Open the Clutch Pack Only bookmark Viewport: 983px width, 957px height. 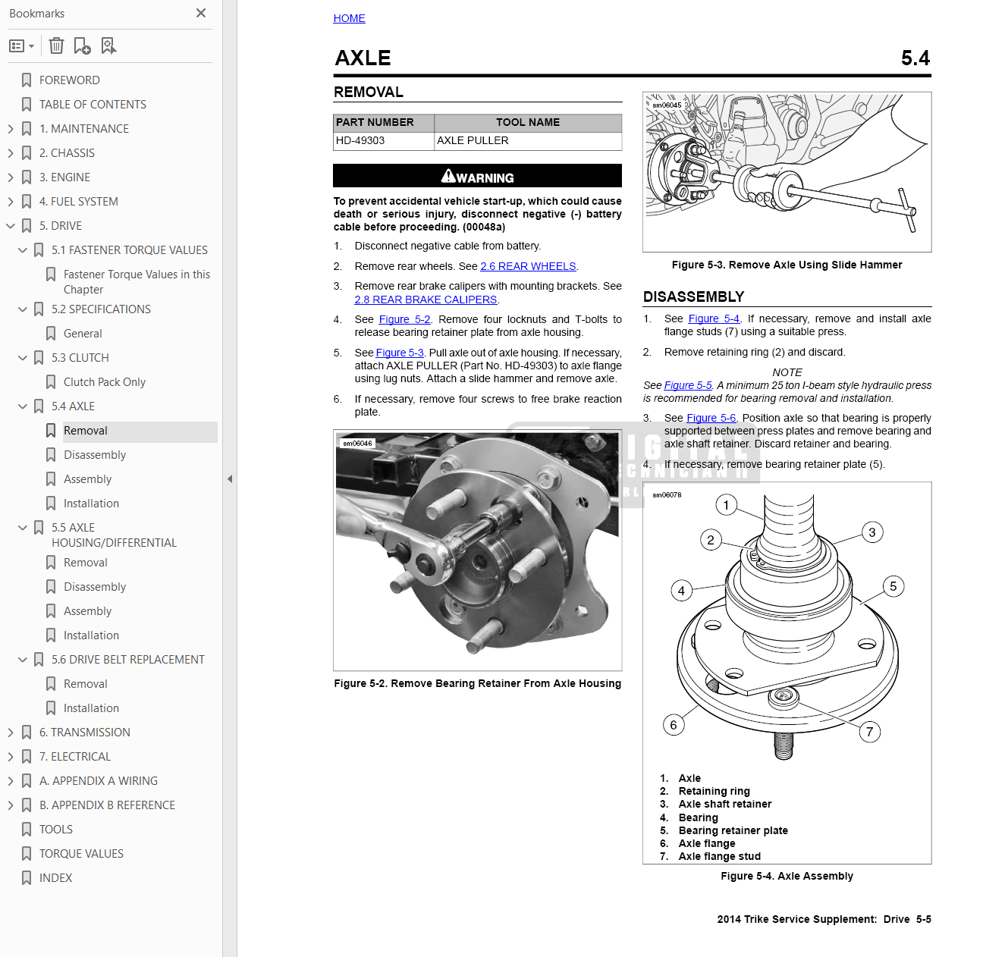tap(105, 382)
